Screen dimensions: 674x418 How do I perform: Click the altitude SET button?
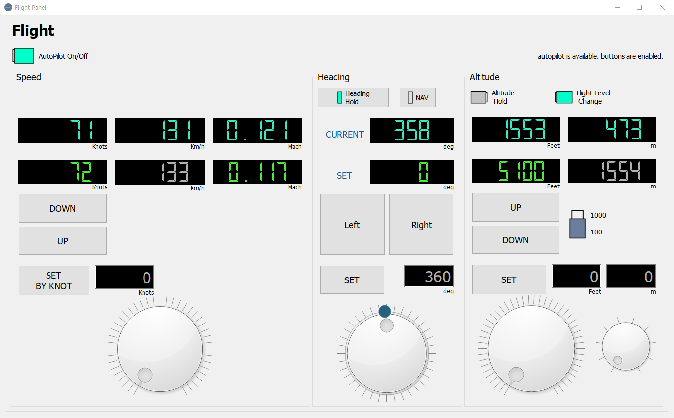pyautogui.click(x=509, y=279)
